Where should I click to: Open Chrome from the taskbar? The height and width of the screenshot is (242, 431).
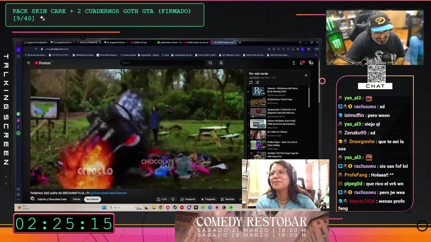pos(161,208)
